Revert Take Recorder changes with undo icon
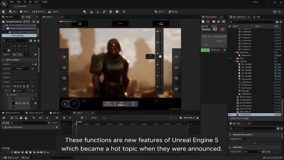The width and height of the screenshot is (284, 160). tap(225, 50)
